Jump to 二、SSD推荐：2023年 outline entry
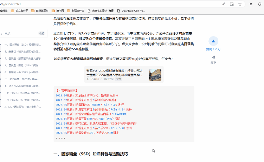 click(22, 79)
